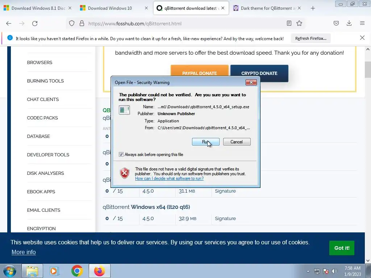The width and height of the screenshot is (371, 278).
Task: Download qBittorrent Windows x64 (lt20 qt6)
Action: (x=146, y=207)
